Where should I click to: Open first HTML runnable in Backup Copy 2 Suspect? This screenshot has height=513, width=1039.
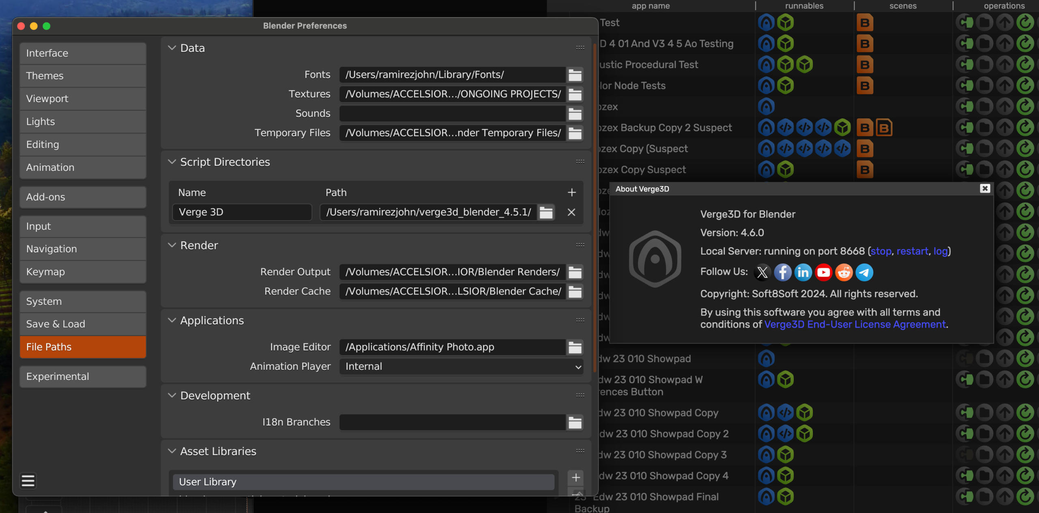[785, 128]
